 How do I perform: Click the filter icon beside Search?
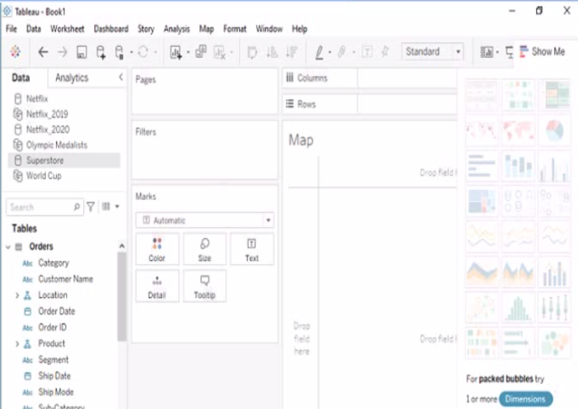(90, 207)
